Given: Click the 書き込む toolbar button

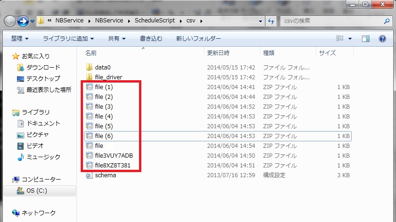Looking at the screenshot, I should (x=152, y=38).
